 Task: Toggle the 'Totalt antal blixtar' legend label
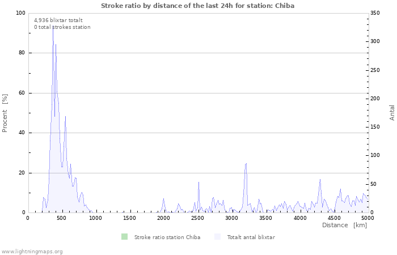[251, 237]
